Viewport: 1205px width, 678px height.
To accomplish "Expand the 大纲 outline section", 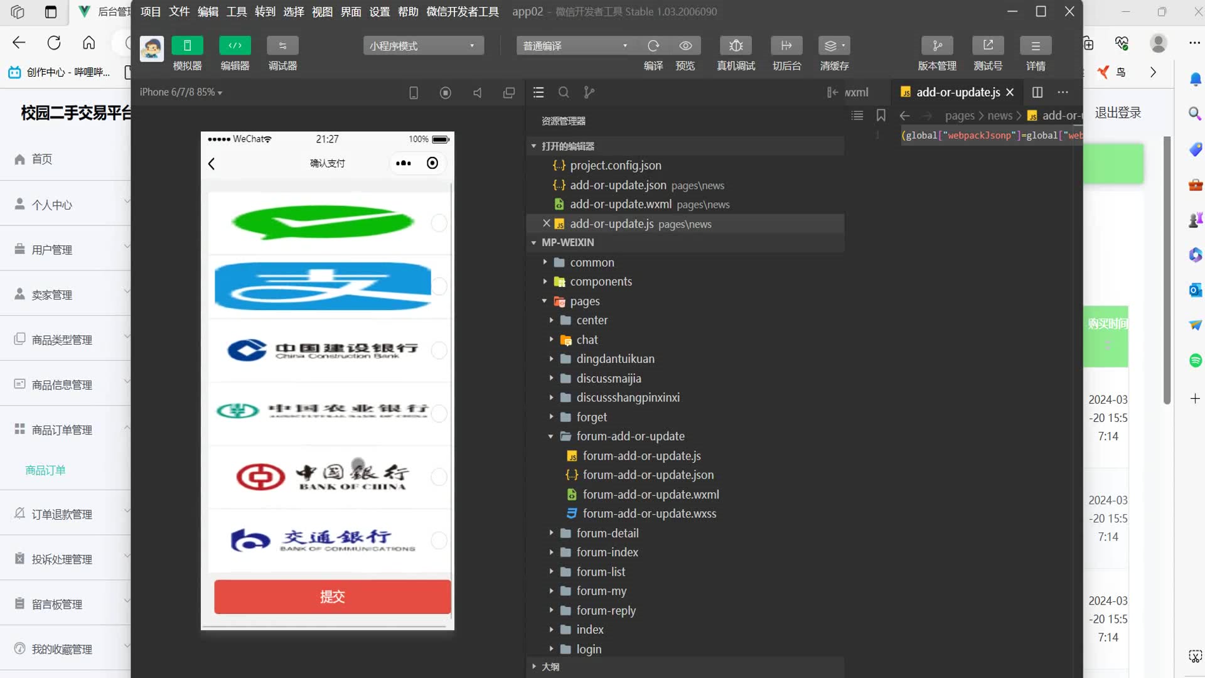I will [x=533, y=667].
